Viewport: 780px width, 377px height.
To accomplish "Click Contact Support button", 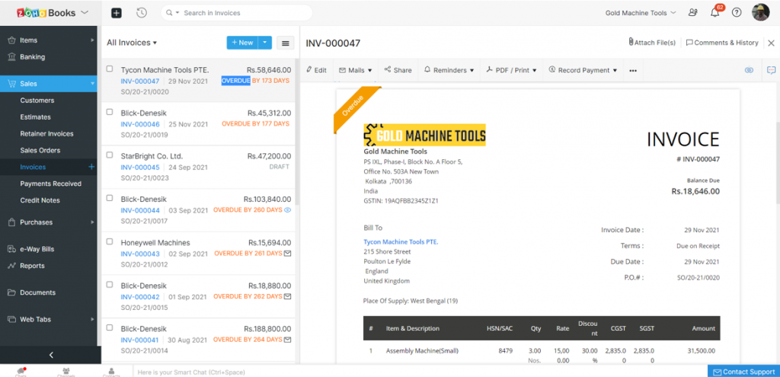I will (743, 372).
